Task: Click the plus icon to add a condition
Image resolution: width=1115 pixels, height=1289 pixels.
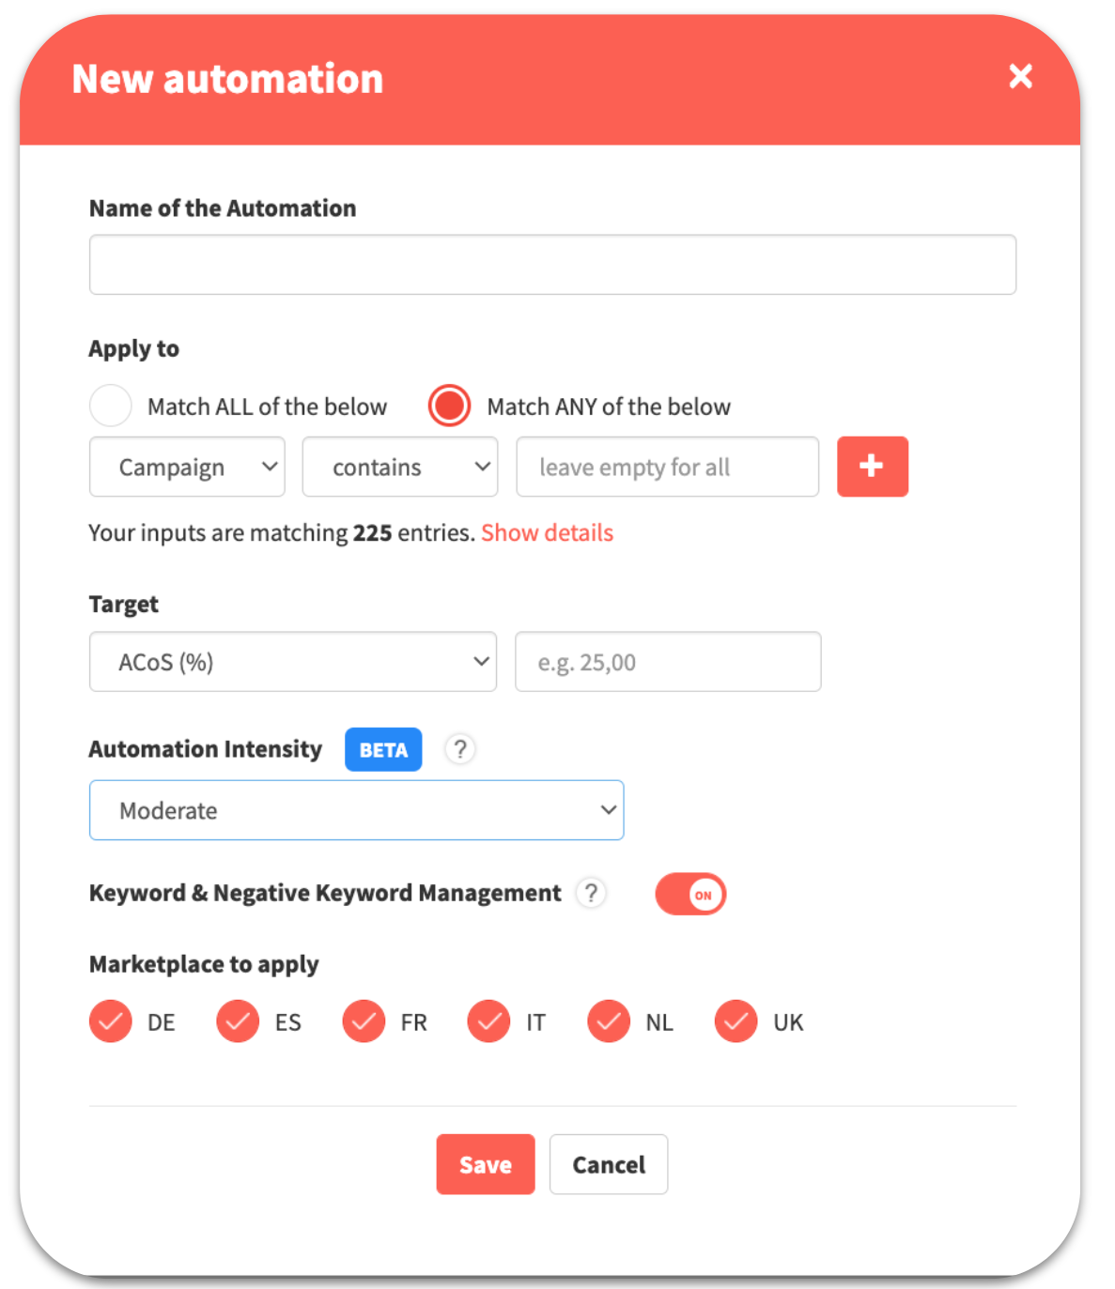Action: (x=872, y=466)
